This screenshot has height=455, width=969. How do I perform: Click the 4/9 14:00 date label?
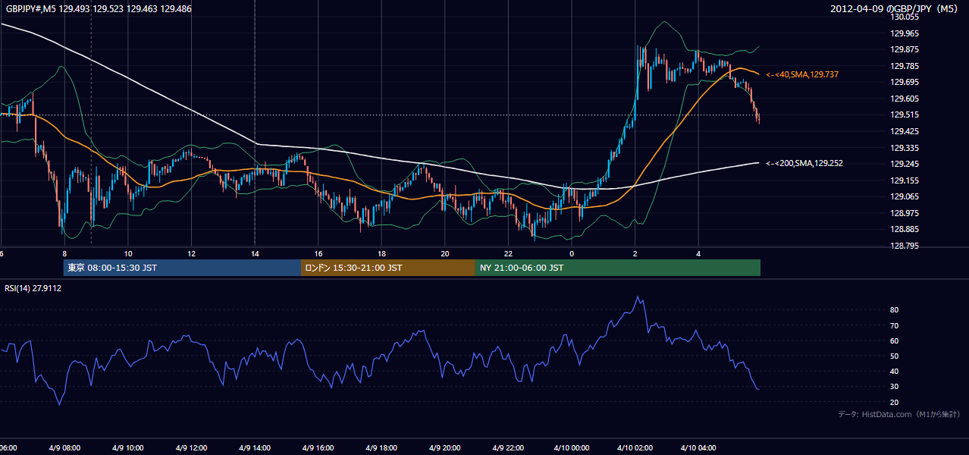(255, 447)
